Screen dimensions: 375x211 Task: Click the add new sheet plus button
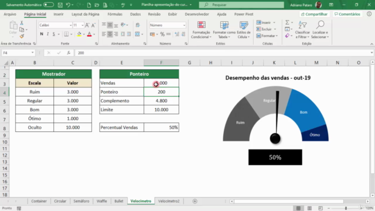195,201
